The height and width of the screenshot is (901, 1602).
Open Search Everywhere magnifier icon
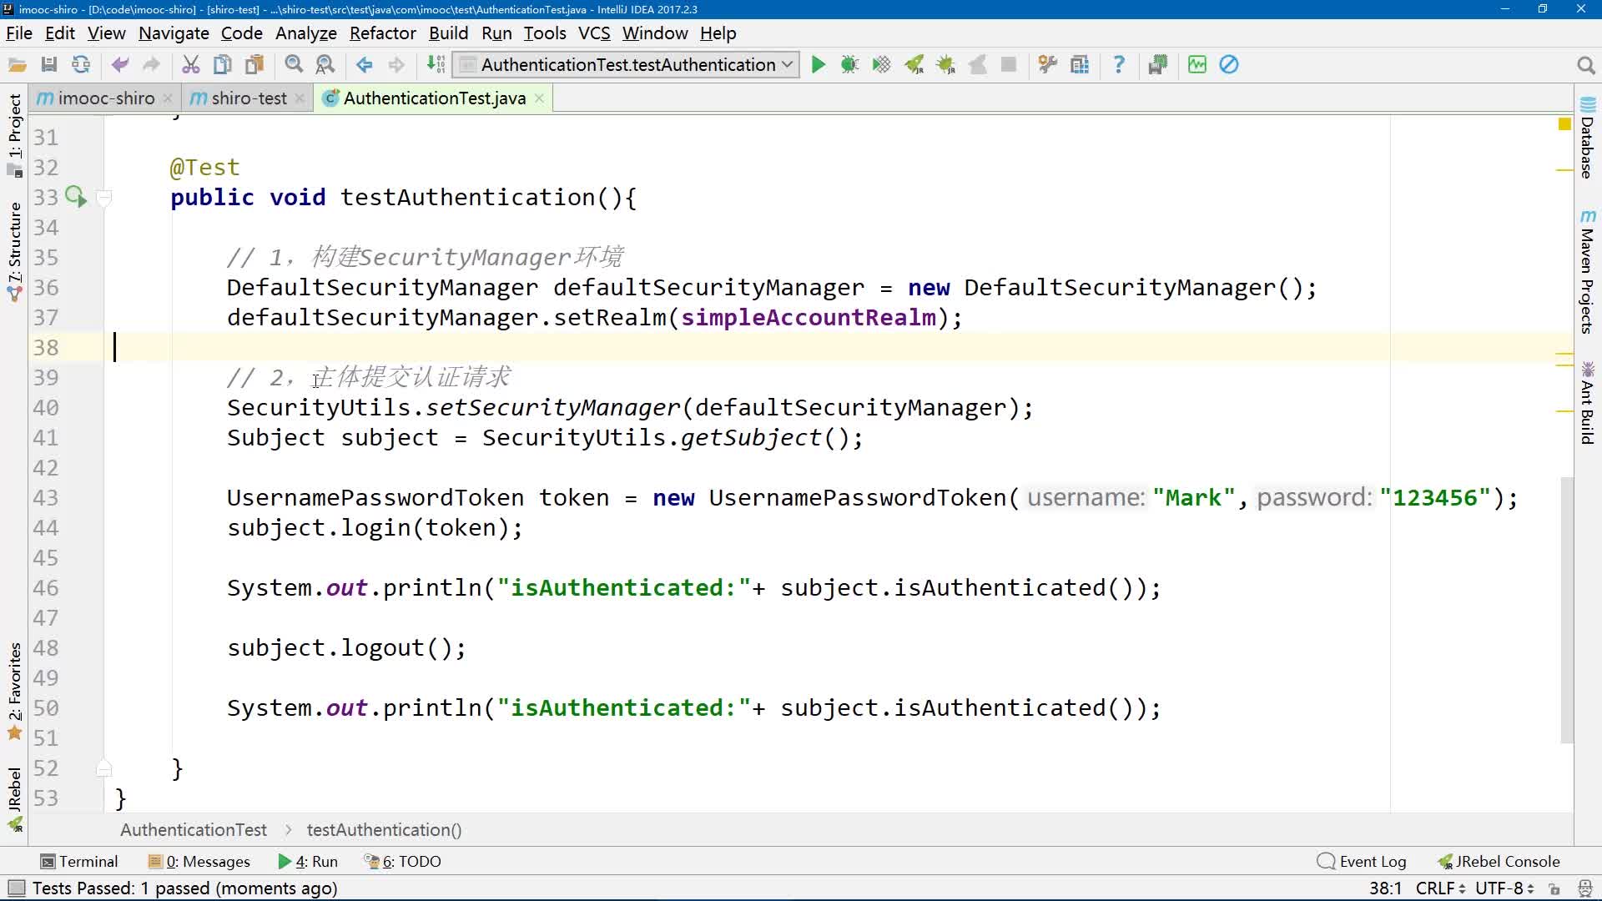pyautogui.click(x=1585, y=65)
